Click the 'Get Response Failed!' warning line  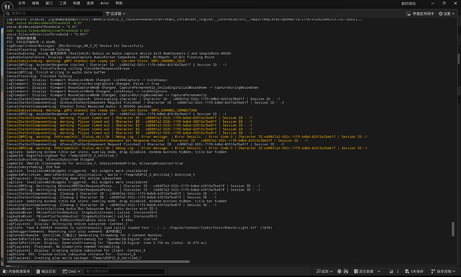pos(157,141)
